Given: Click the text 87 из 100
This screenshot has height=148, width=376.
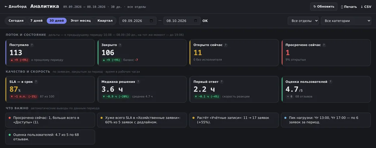Looking at the screenshot, I should [x=47, y=97].
